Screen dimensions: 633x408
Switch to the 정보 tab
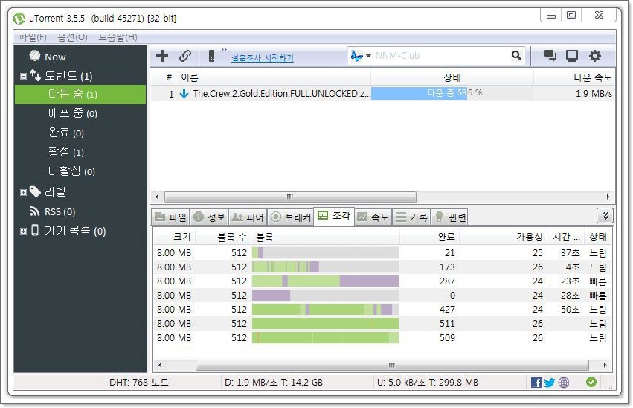[210, 217]
